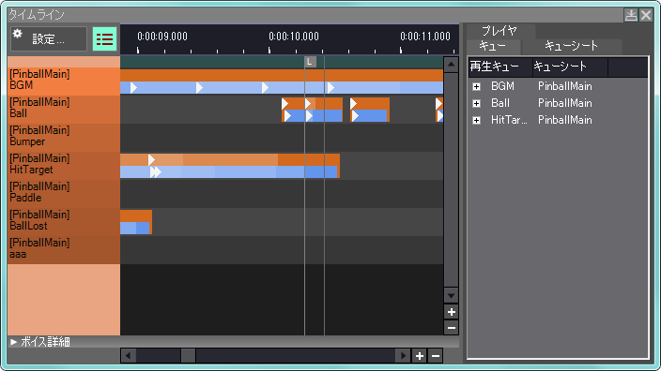
Task: Switch to the キュー tab
Action: pyautogui.click(x=493, y=46)
